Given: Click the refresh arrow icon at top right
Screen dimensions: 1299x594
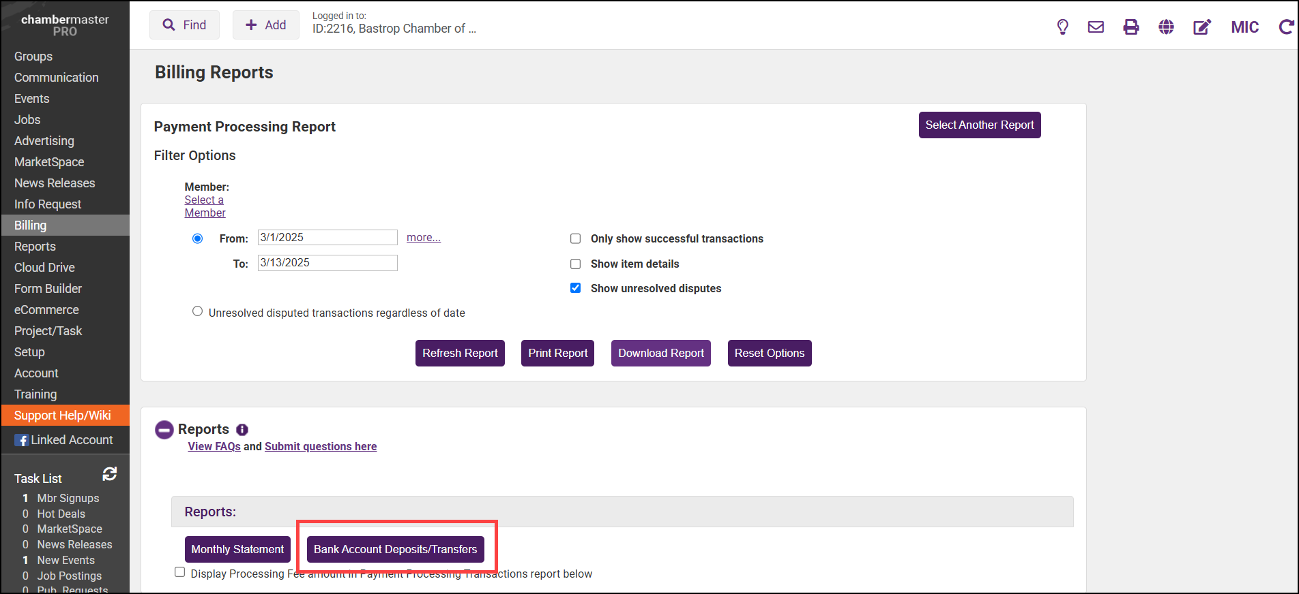Looking at the screenshot, I should (1286, 27).
